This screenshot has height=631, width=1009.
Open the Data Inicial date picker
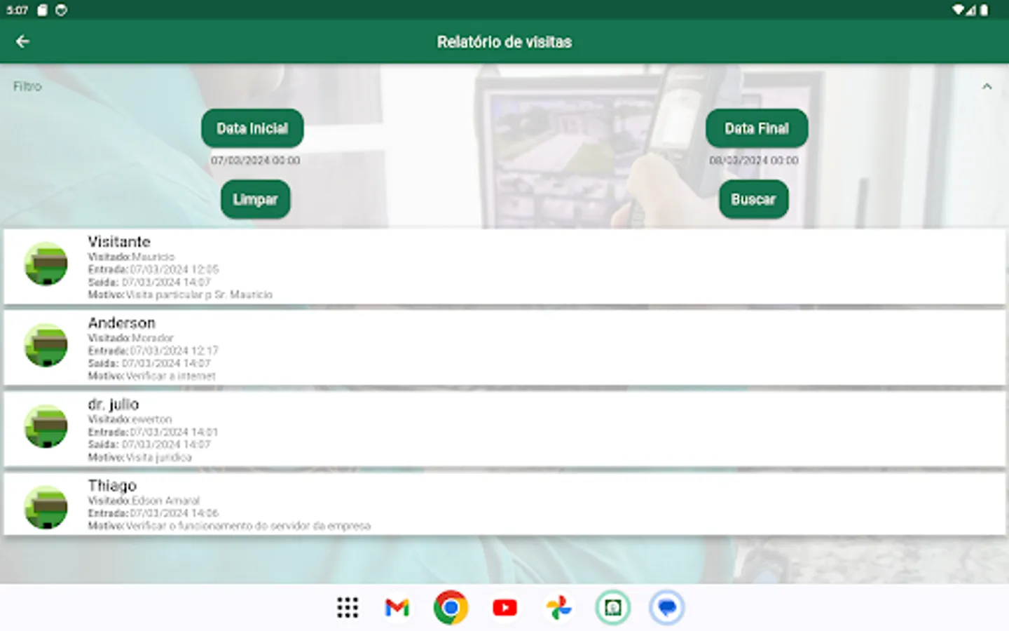252,128
